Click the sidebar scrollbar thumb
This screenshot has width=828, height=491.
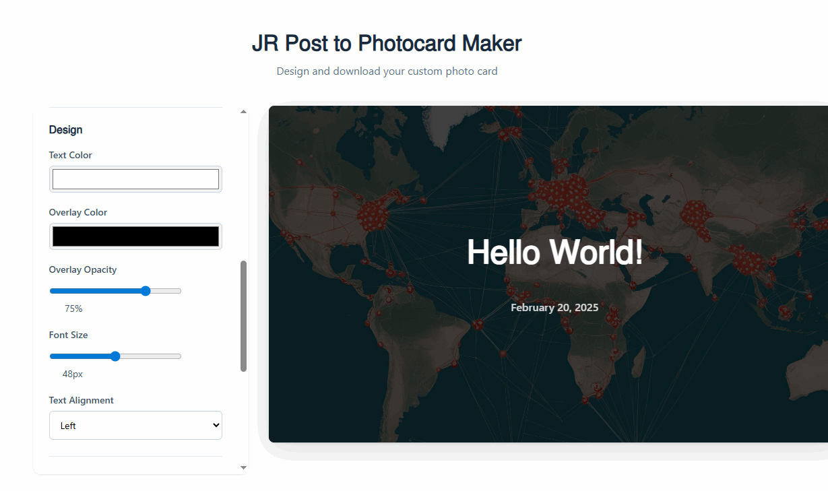(x=243, y=315)
